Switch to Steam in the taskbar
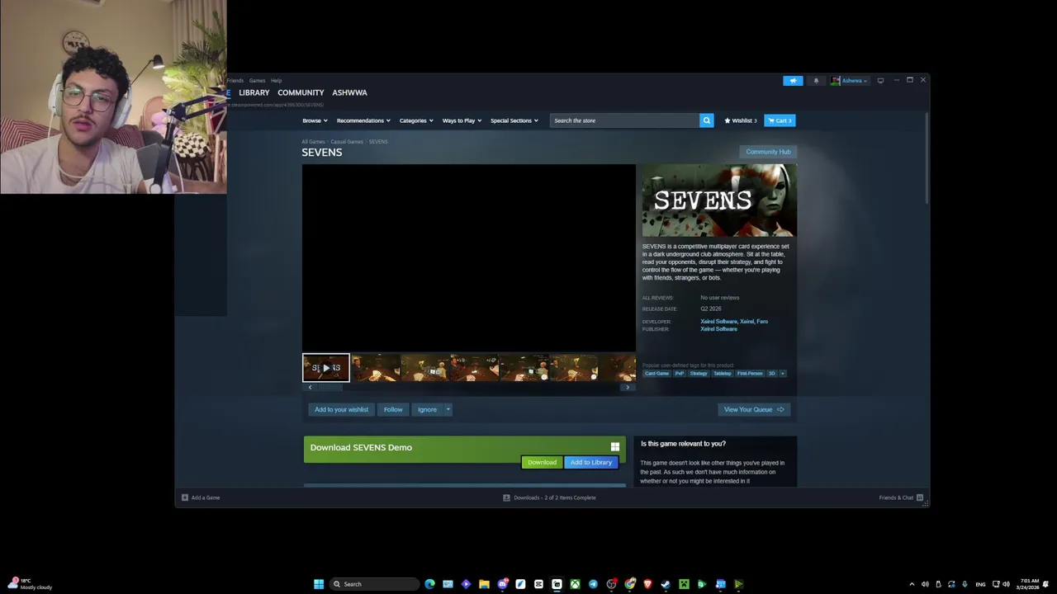This screenshot has height=594, width=1057. point(666,584)
